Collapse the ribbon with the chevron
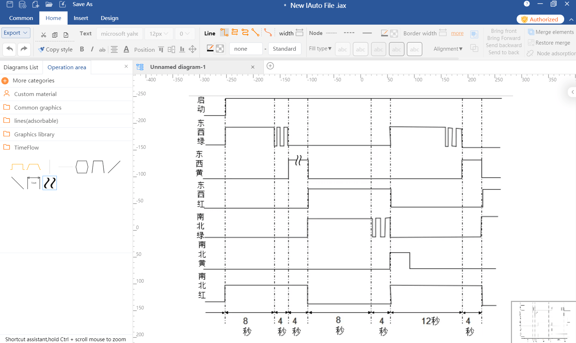576x343 pixels. [x=571, y=19]
